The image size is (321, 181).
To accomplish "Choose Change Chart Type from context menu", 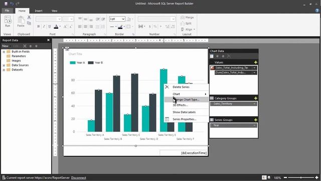I will coord(187,100).
